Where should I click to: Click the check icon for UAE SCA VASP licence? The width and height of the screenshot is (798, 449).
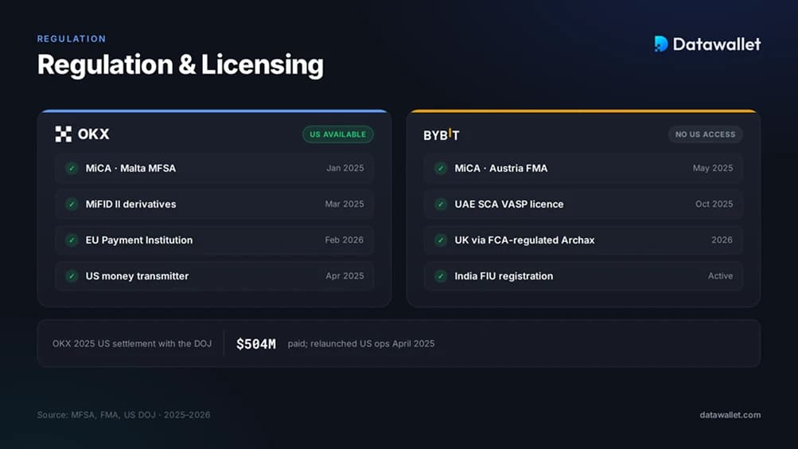[x=441, y=204]
